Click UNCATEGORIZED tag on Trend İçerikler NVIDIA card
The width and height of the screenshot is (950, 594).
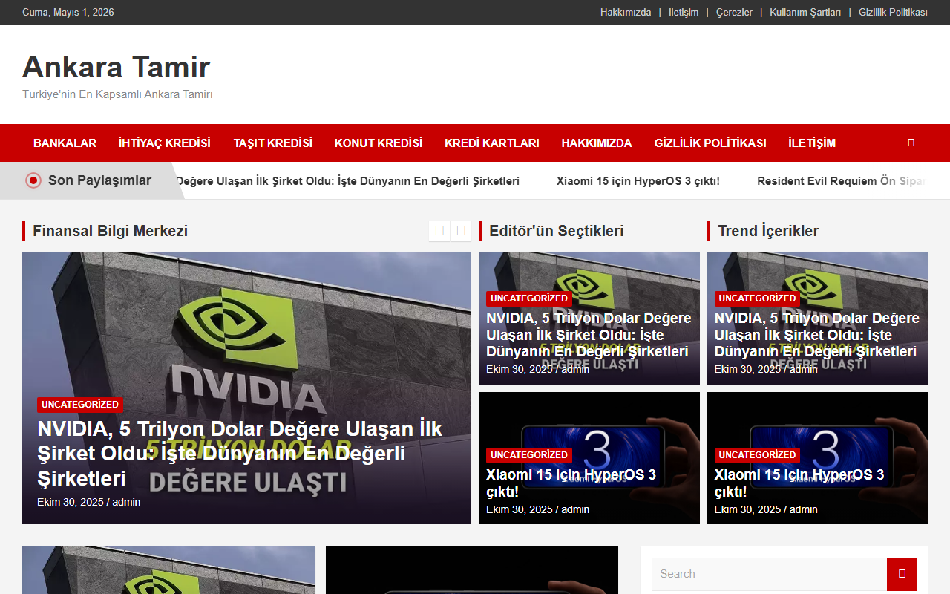click(x=757, y=298)
